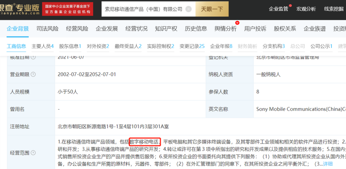Screen dimensions: 346x169
Task: Select 主要人员 4 sub-tab
Action: pos(43,46)
